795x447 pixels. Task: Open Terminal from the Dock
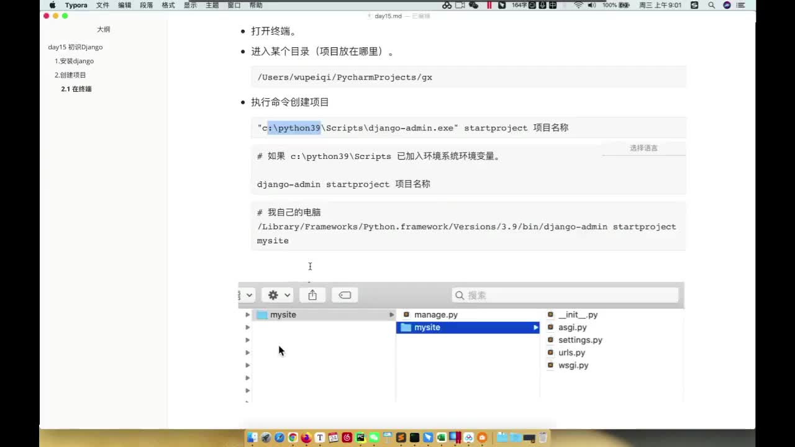[x=415, y=438]
